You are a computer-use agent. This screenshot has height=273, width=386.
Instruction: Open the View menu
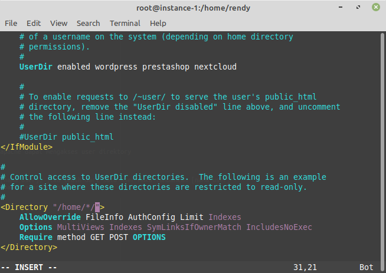(58, 24)
